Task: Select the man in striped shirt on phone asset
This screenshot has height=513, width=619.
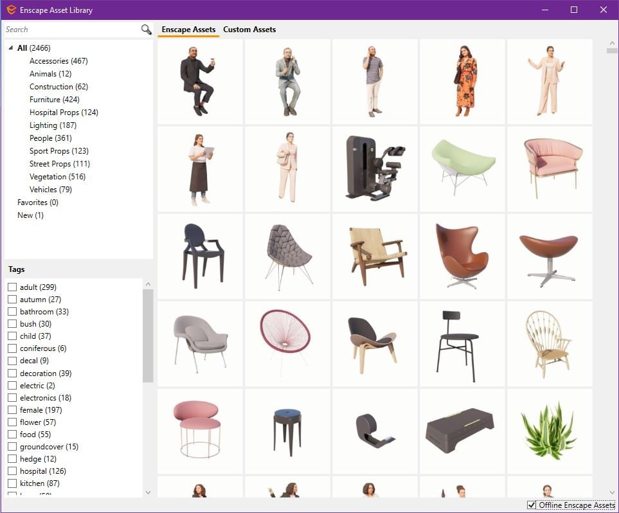Action: click(x=375, y=82)
